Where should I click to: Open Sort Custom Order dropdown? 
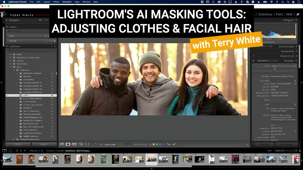[x=111, y=144]
